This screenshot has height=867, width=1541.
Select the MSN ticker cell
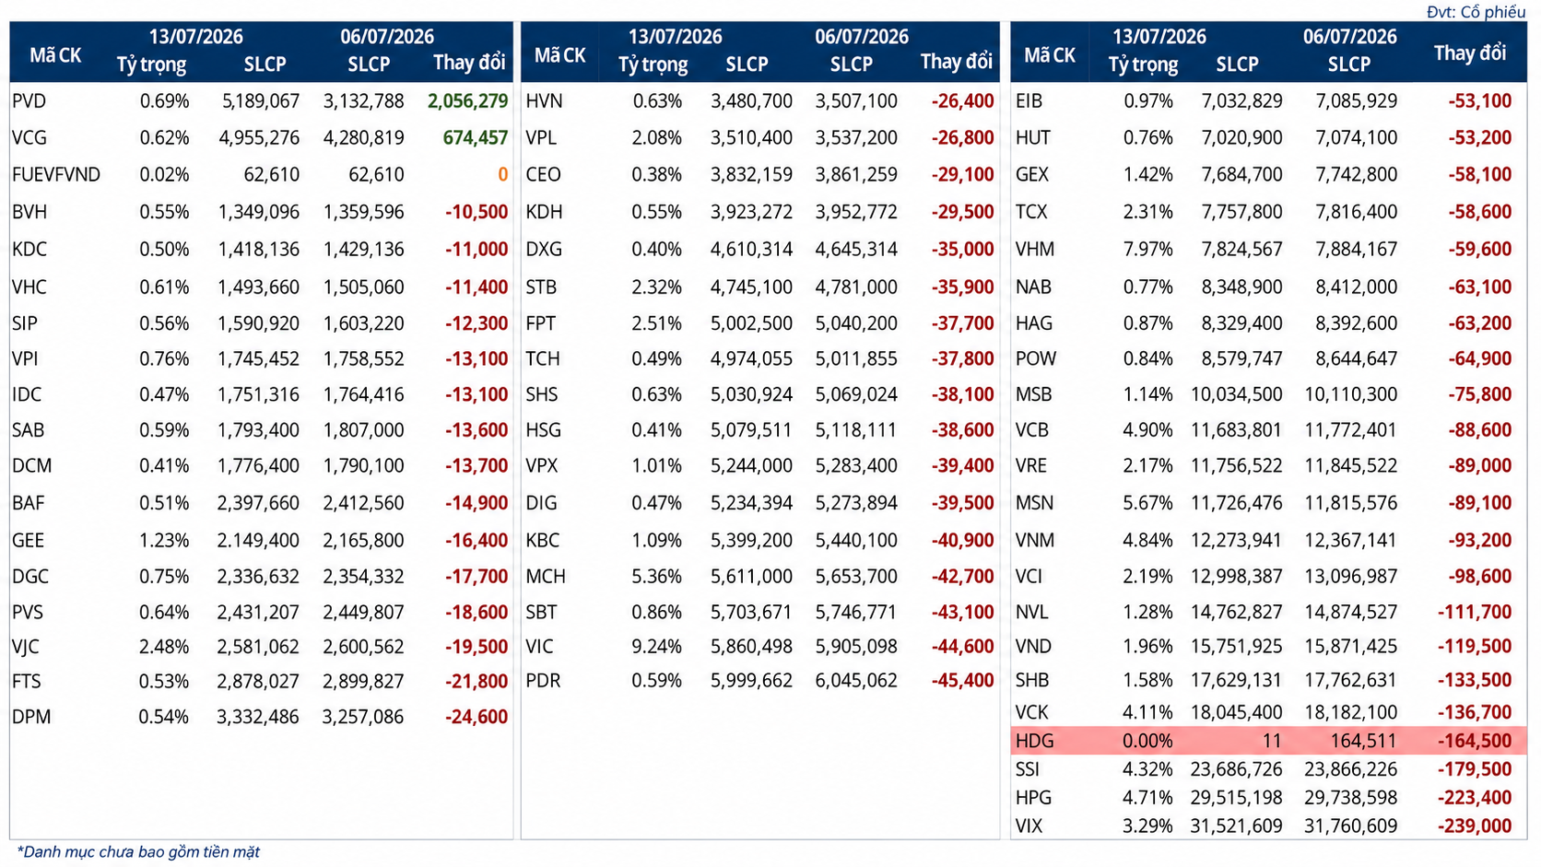1034,503
